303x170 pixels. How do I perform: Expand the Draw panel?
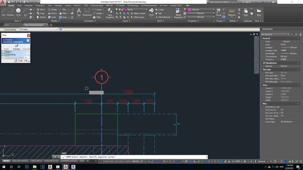pyautogui.click(x=18, y=21)
